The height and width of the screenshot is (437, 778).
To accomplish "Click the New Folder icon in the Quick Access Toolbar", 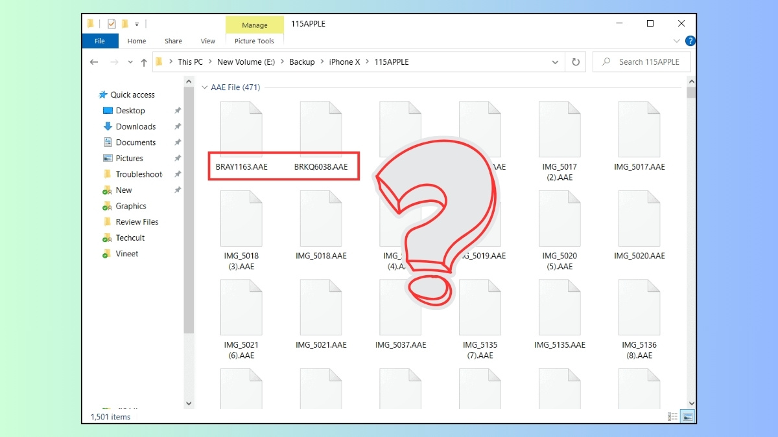I will [124, 23].
